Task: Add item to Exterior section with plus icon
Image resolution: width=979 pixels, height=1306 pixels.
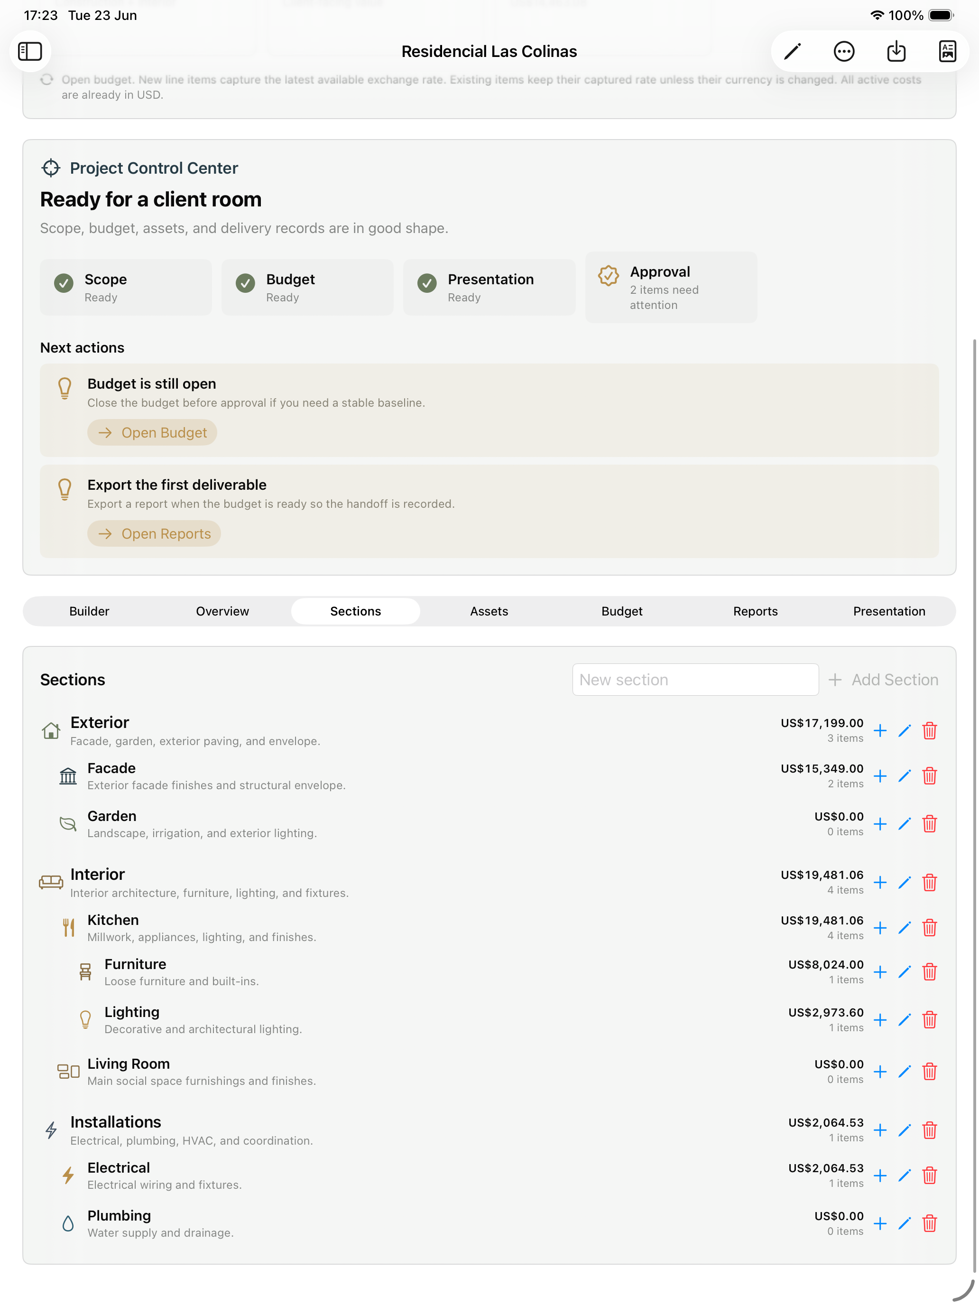Action: 880,730
